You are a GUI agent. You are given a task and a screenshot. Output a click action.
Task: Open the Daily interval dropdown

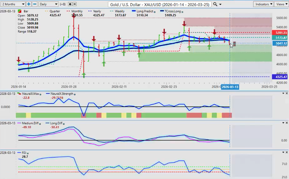[48, 4]
